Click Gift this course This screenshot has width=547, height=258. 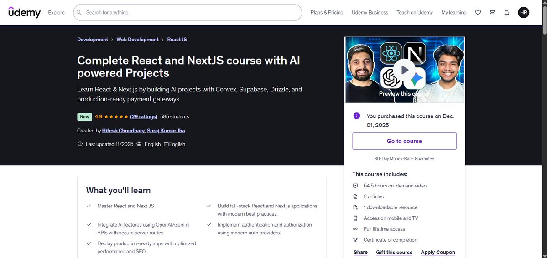click(394, 253)
